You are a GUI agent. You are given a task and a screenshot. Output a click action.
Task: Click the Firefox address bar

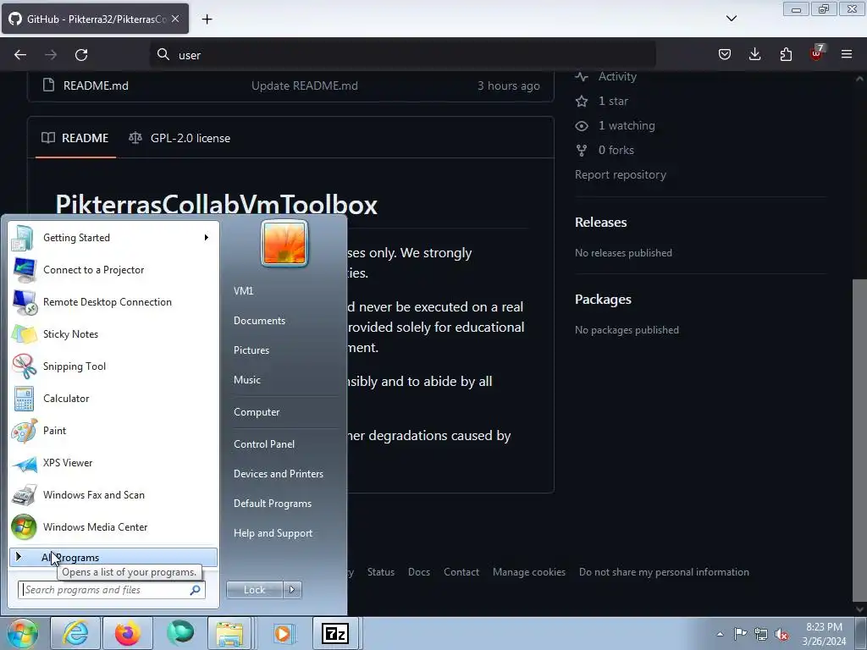[x=402, y=55]
